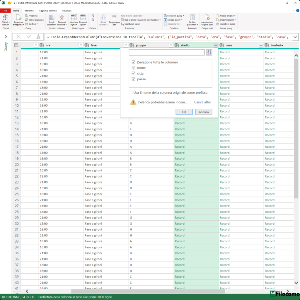The image size is (300, 300).
Task: Click expand icon on casa column header
Action: [x=261, y=45]
